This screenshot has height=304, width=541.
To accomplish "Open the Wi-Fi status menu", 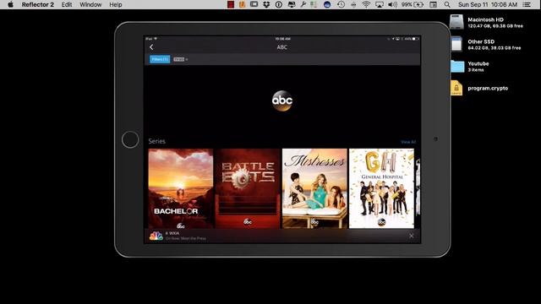I will (366, 4).
